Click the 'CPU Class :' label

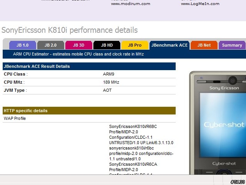click(16, 74)
